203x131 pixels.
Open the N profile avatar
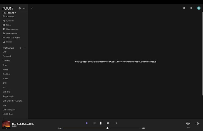199,8
